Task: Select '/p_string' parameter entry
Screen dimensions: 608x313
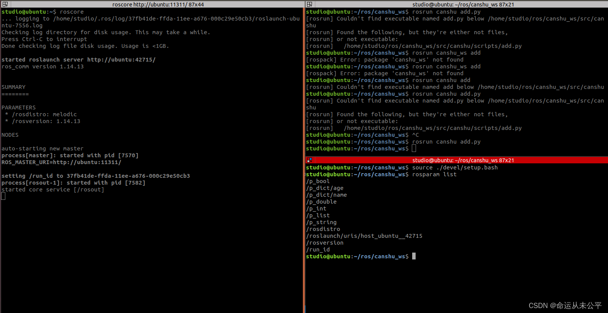Action: [321, 222]
